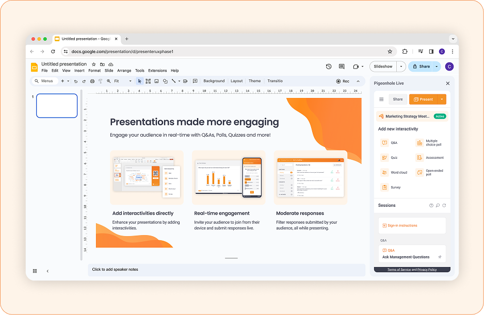The image size is (484, 315).
Task: View cloud save status icon
Action: click(110, 64)
